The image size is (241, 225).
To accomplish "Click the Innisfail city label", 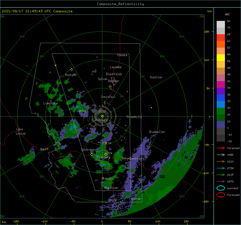I will (x=108, y=97).
